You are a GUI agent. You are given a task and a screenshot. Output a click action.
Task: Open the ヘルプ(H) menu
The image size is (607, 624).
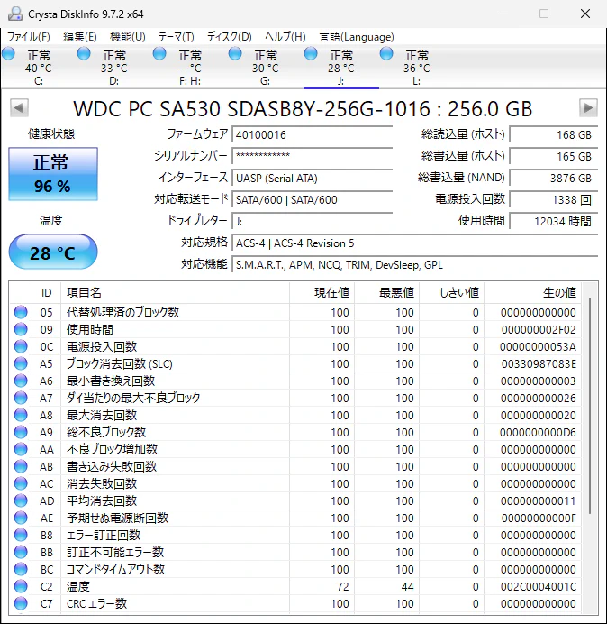pyautogui.click(x=285, y=37)
